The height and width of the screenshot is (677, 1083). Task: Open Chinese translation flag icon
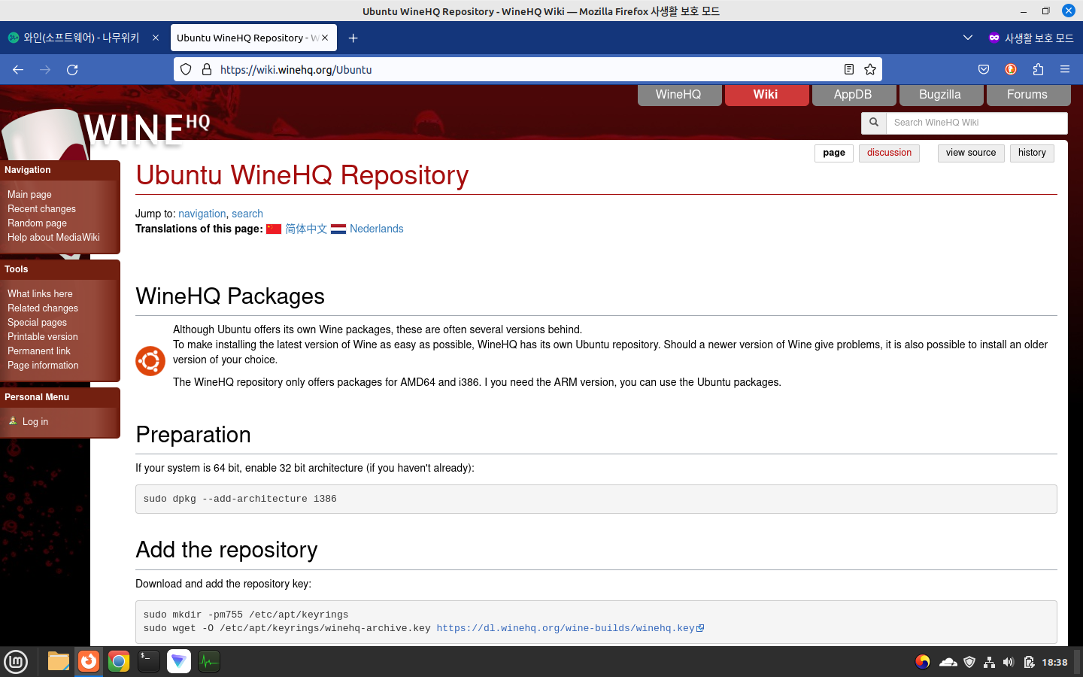[274, 229]
